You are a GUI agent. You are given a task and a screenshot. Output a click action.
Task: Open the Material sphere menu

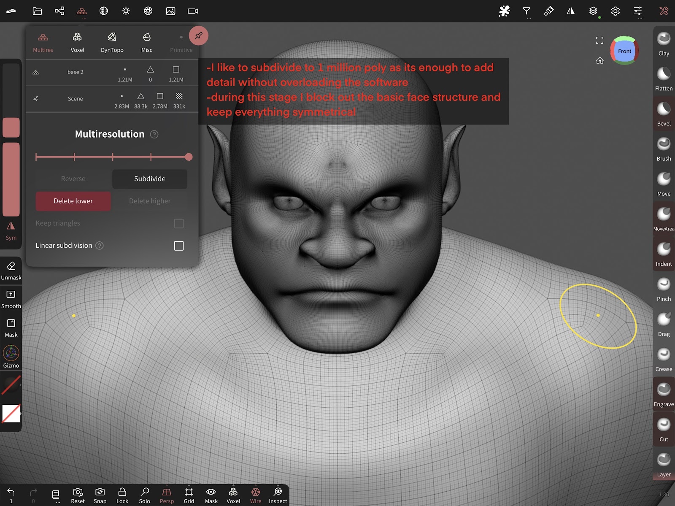(x=104, y=11)
